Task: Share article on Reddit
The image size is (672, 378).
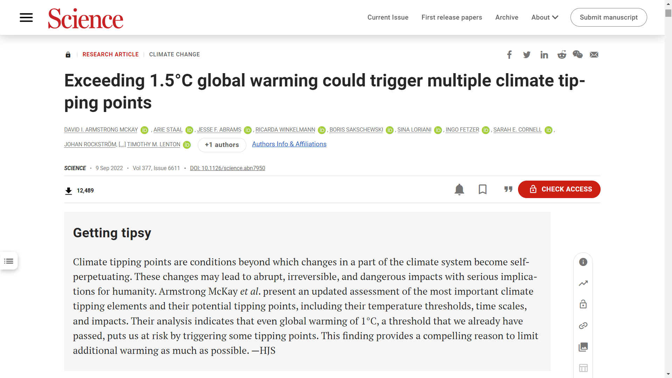Action: click(562, 55)
